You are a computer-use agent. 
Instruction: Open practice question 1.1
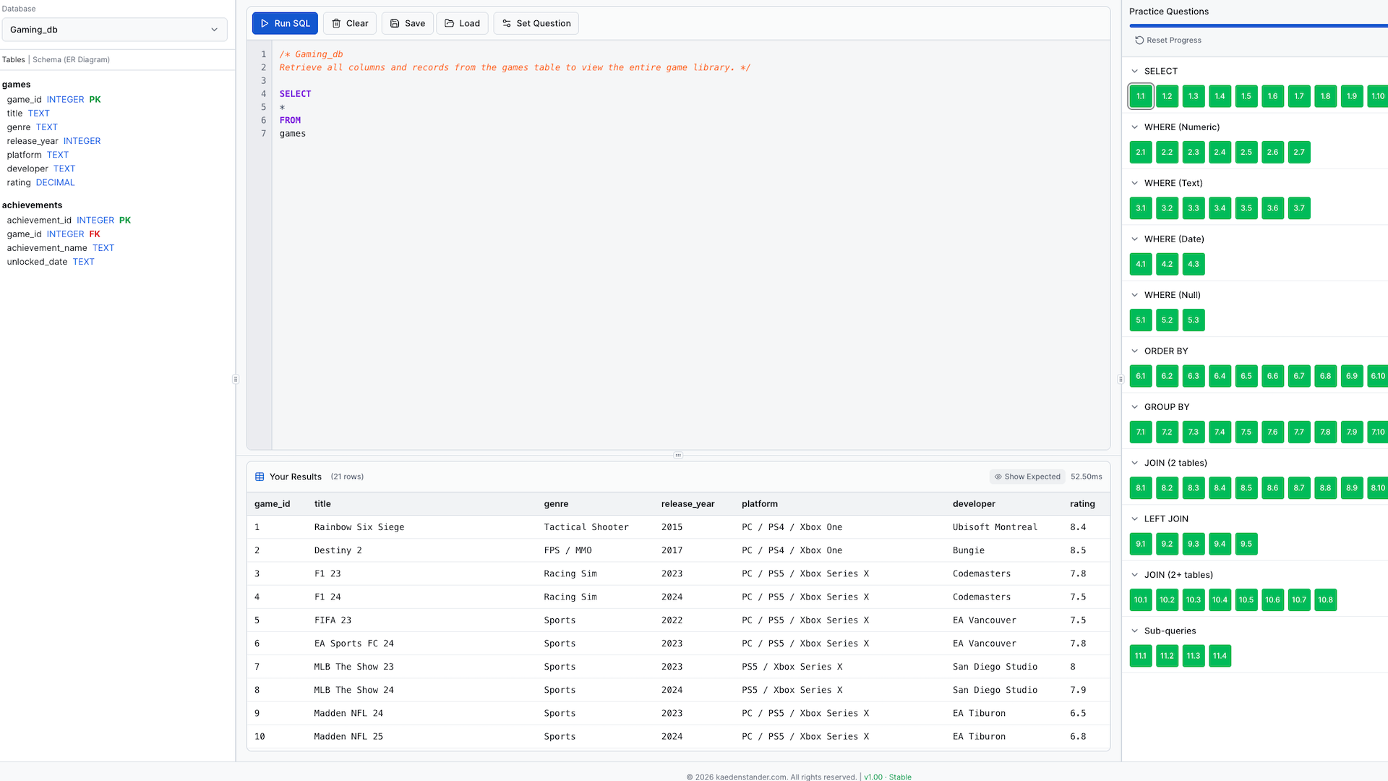pyautogui.click(x=1141, y=96)
